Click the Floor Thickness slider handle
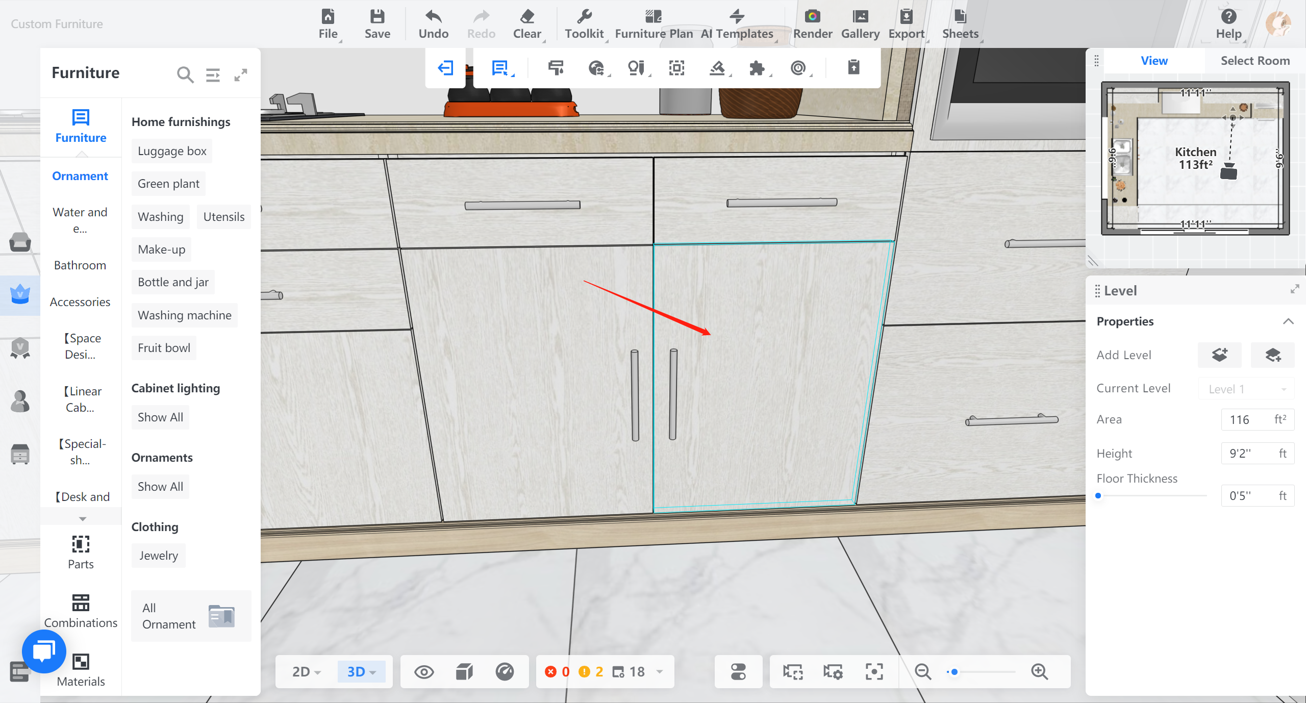 coord(1098,495)
